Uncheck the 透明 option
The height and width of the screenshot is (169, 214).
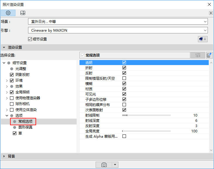click(124, 62)
